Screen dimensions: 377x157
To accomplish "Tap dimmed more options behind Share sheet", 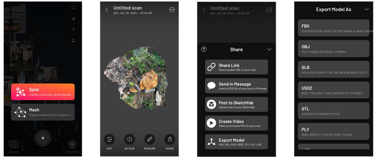I will (x=269, y=10).
